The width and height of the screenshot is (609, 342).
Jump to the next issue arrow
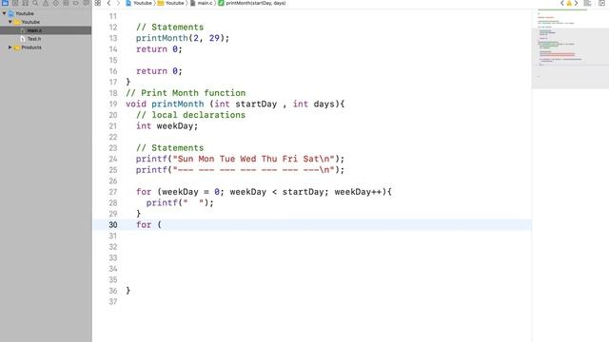point(576,3)
